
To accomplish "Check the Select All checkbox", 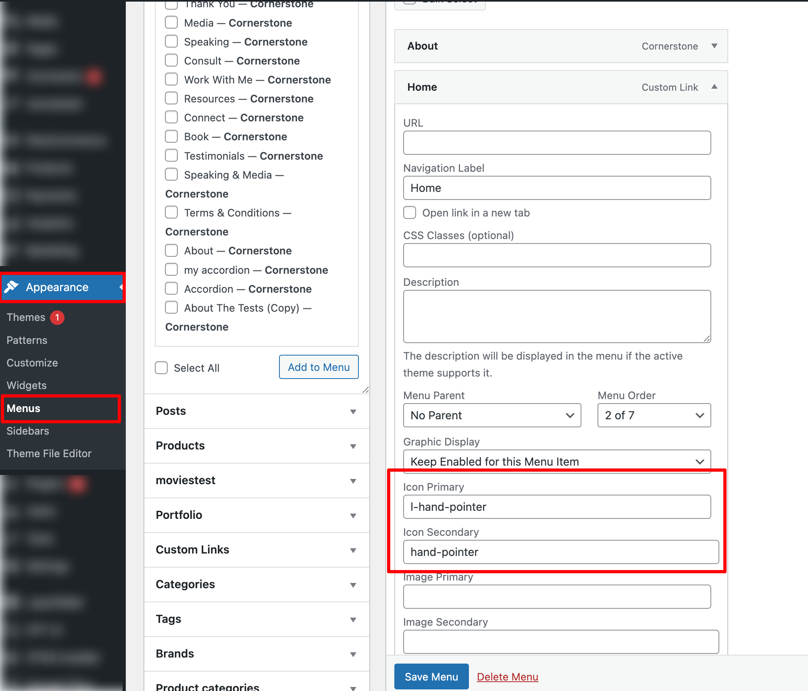I will pyautogui.click(x=162, y=368).
